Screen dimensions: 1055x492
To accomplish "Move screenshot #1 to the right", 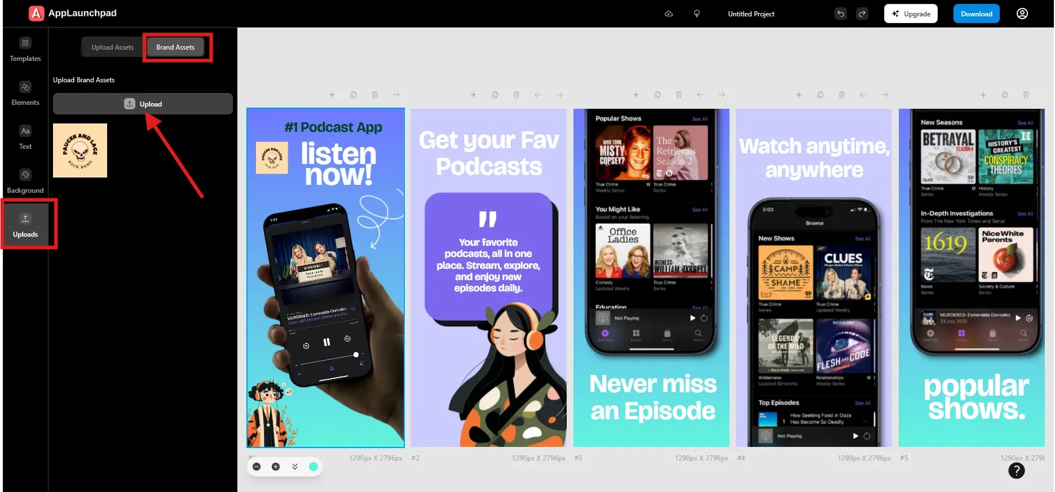I will [x=396, y=95].
